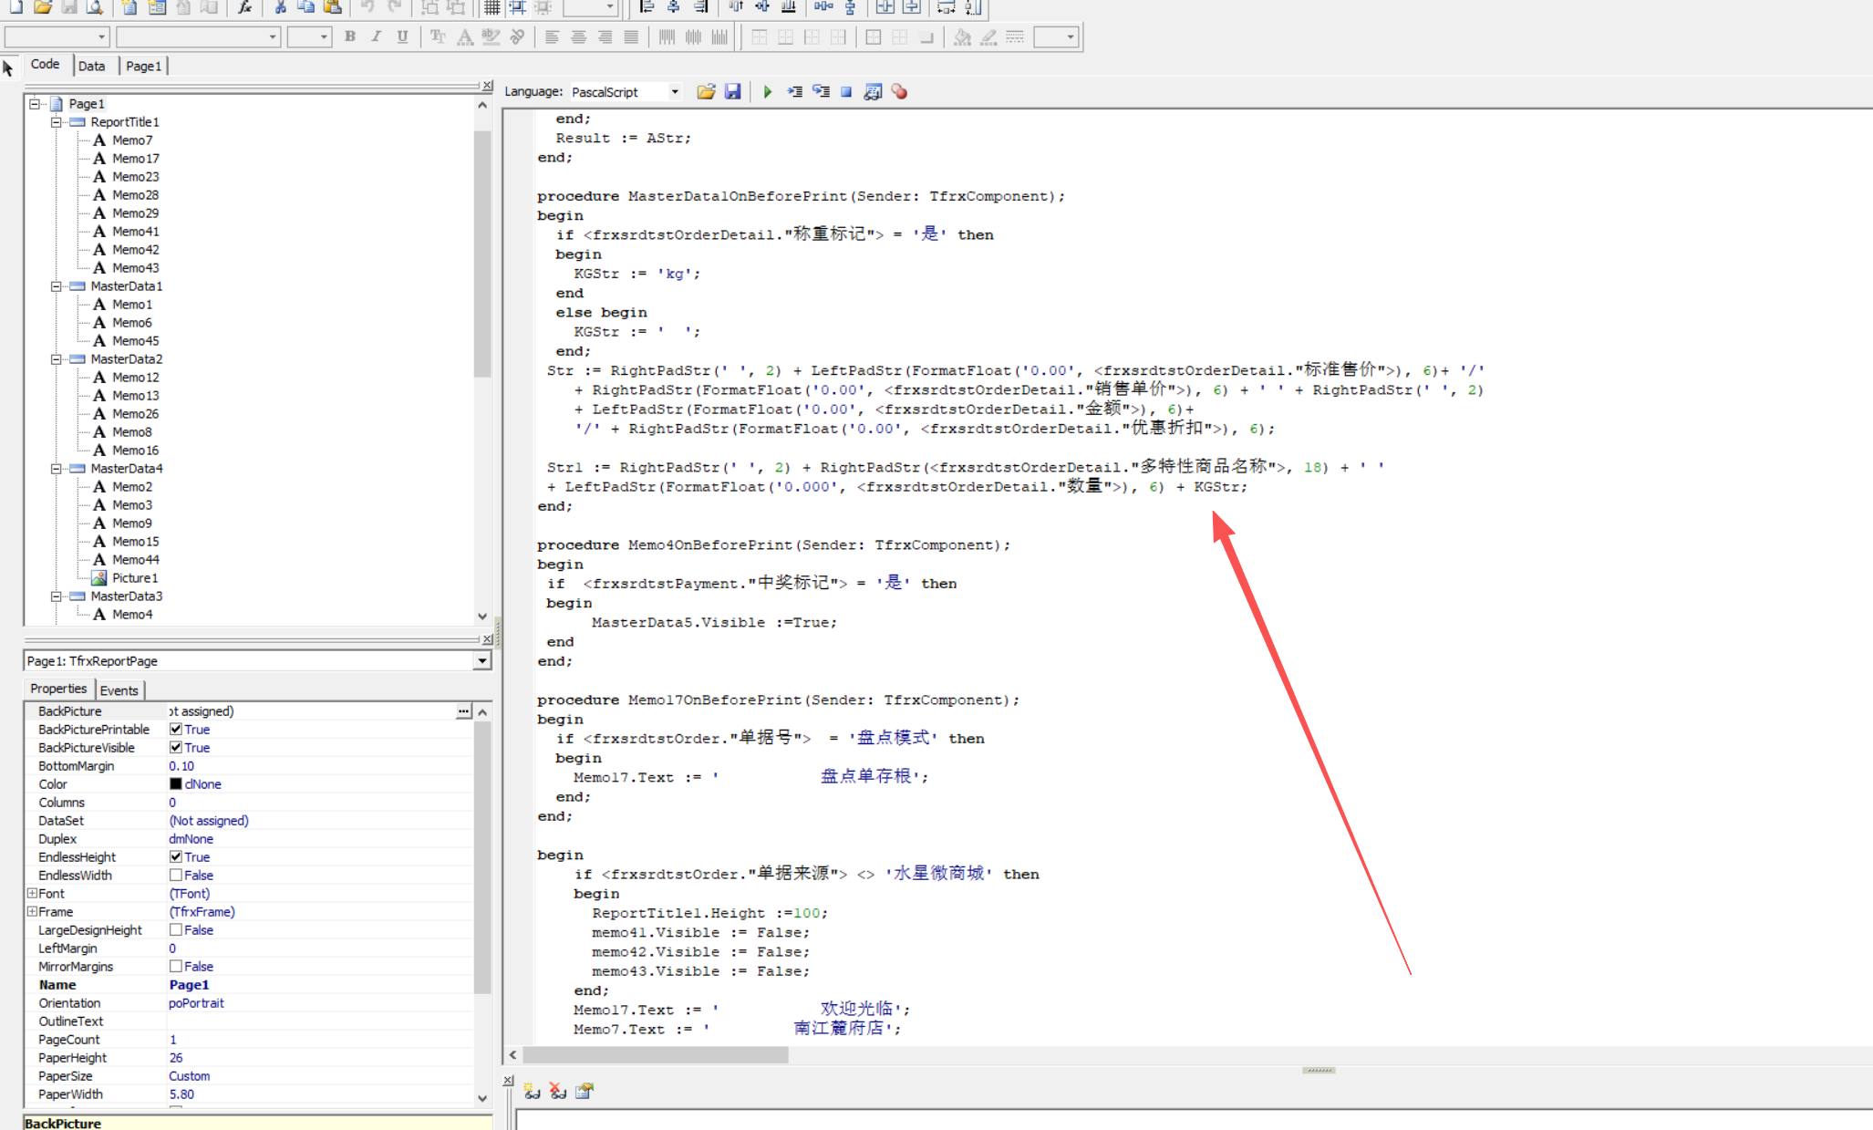Click the Italic formatting button
Viewport: 1873px width, 1130px height.
click(377, 37)
